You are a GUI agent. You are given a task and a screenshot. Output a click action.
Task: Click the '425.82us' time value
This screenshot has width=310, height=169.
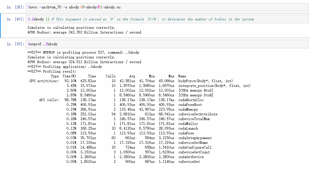[x=88, y=81]
